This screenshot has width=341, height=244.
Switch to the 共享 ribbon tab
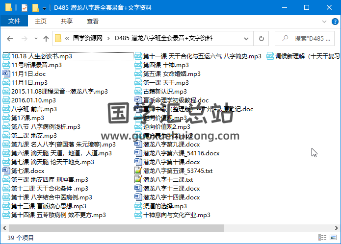[67, 21]
